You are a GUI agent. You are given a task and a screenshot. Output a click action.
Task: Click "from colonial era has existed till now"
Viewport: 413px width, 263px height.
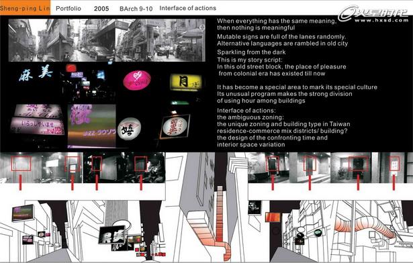pos(272,73)
